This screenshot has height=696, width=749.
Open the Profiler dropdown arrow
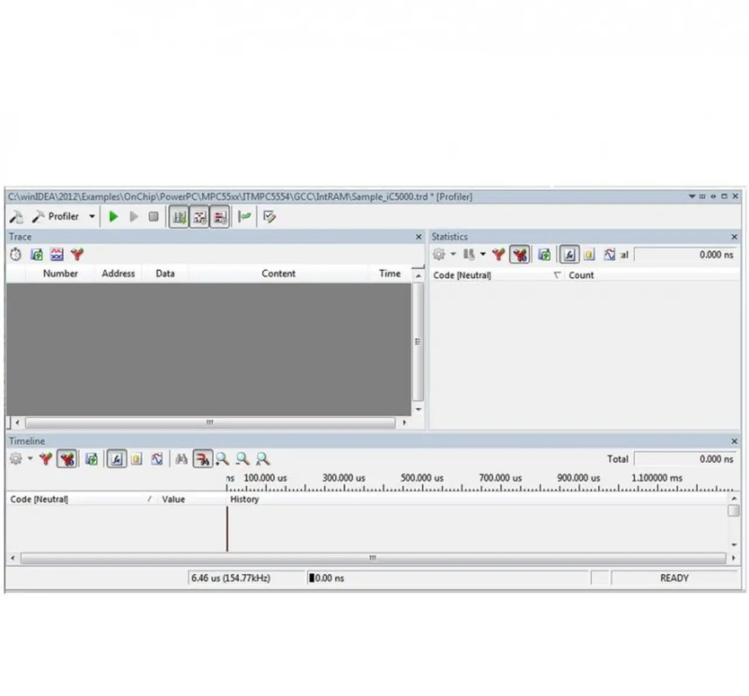click(92, 217)
